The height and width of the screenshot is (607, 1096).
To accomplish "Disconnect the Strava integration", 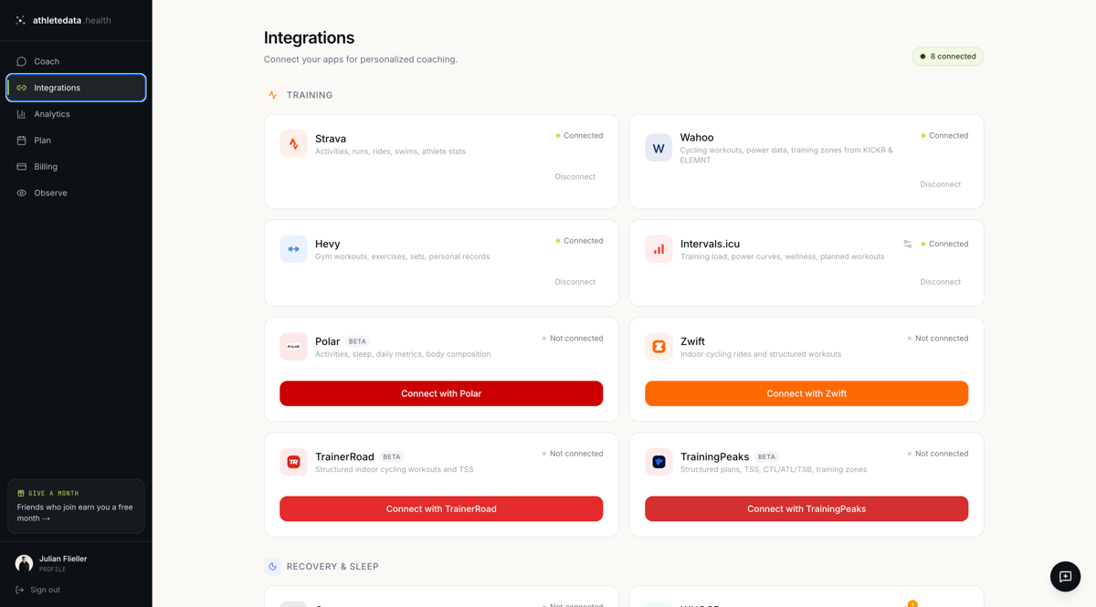I will (575, 177).
